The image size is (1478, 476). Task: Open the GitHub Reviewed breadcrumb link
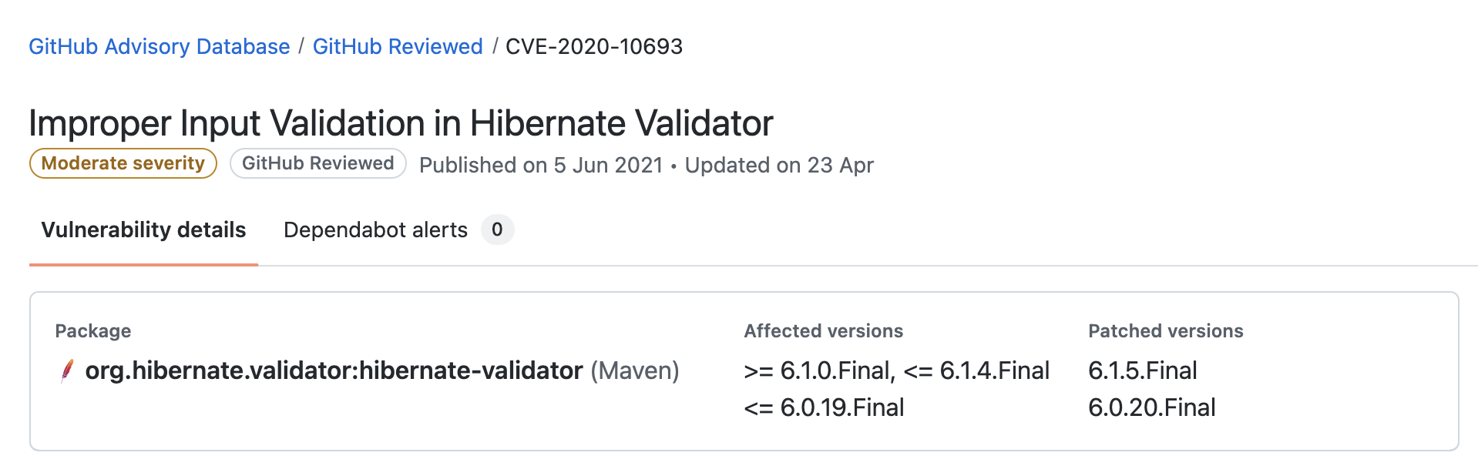(x=398, y=46)
